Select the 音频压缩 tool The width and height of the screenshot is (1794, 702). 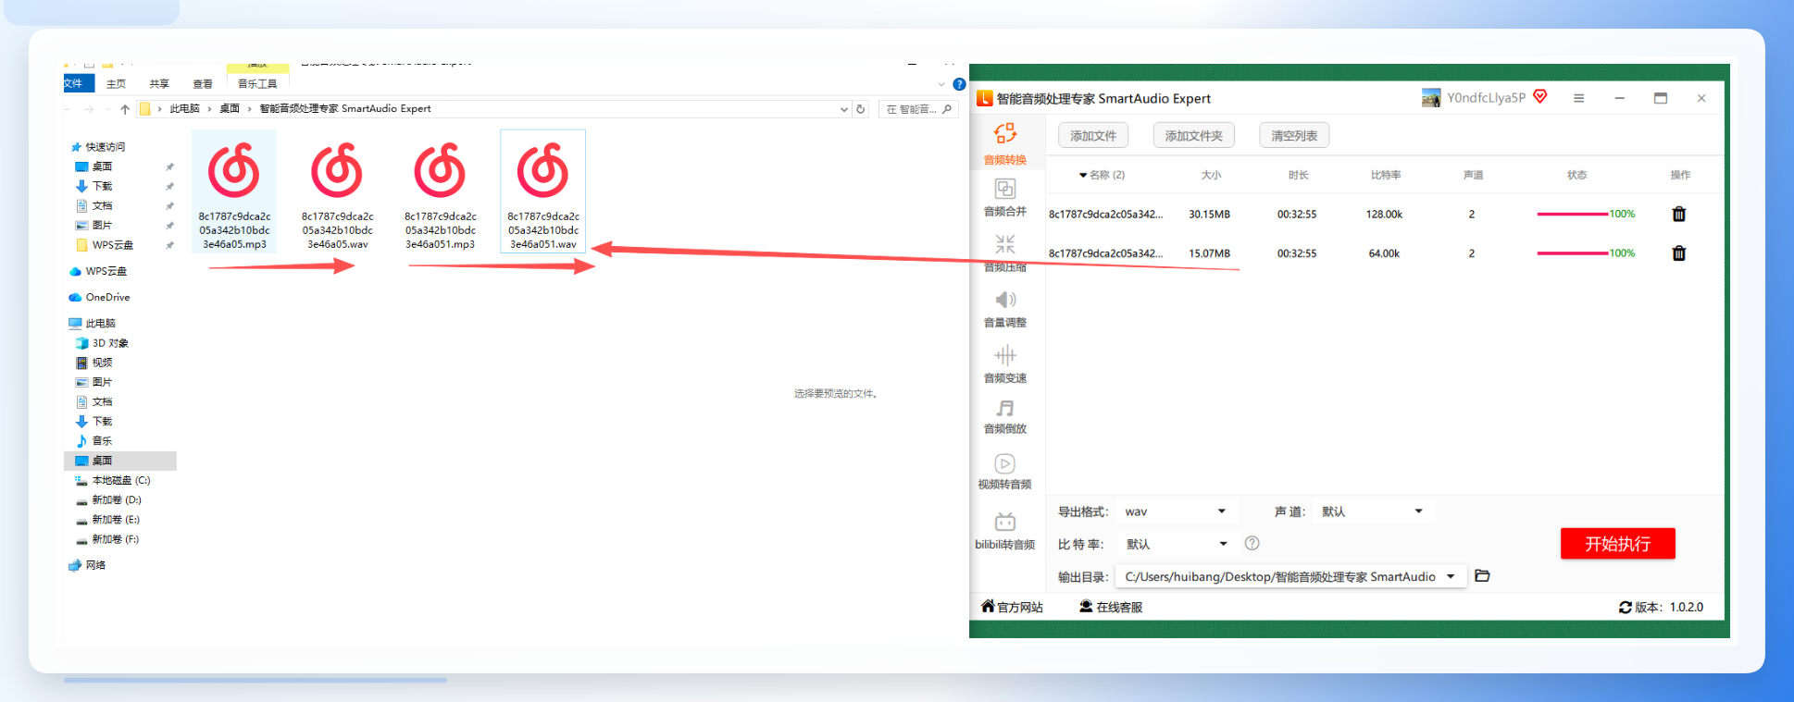pos(1004,253)
